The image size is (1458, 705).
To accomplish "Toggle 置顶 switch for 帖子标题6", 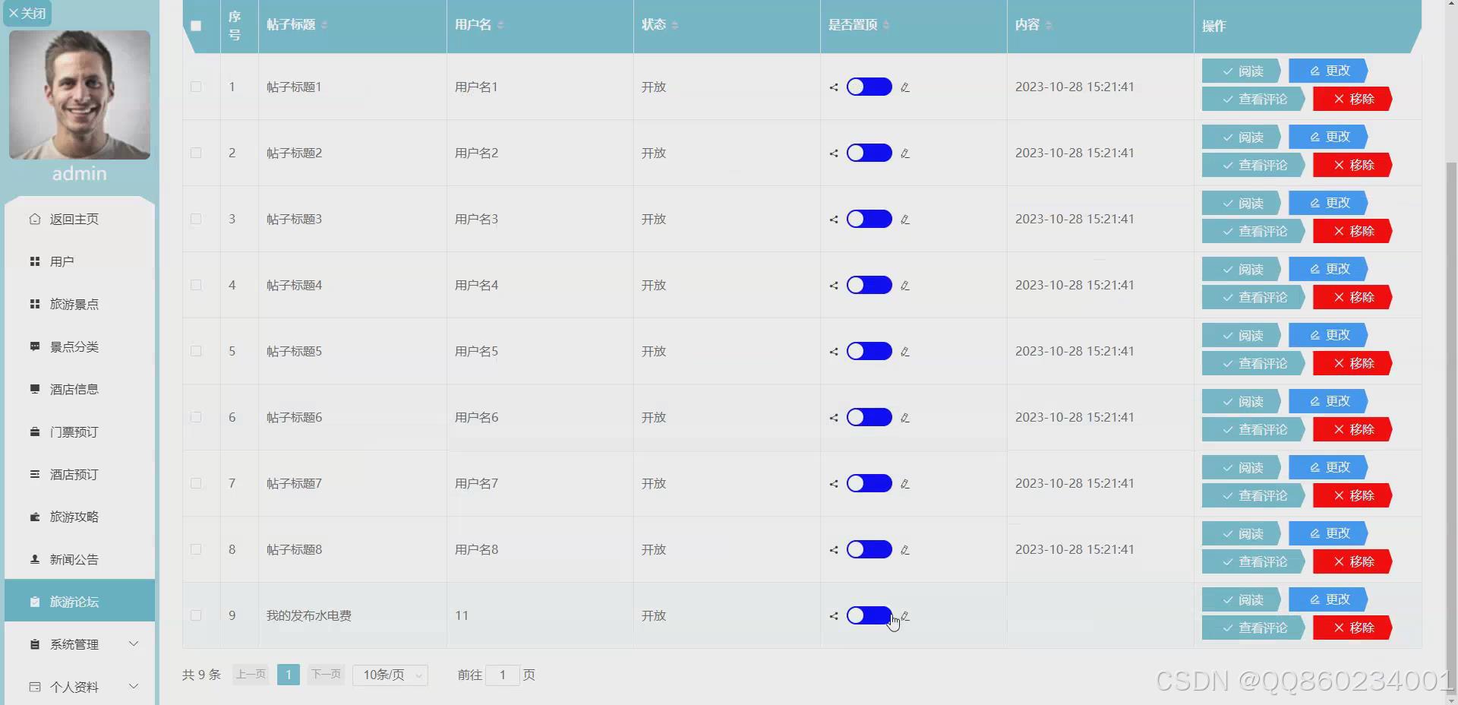I will [x=869, y=417].
